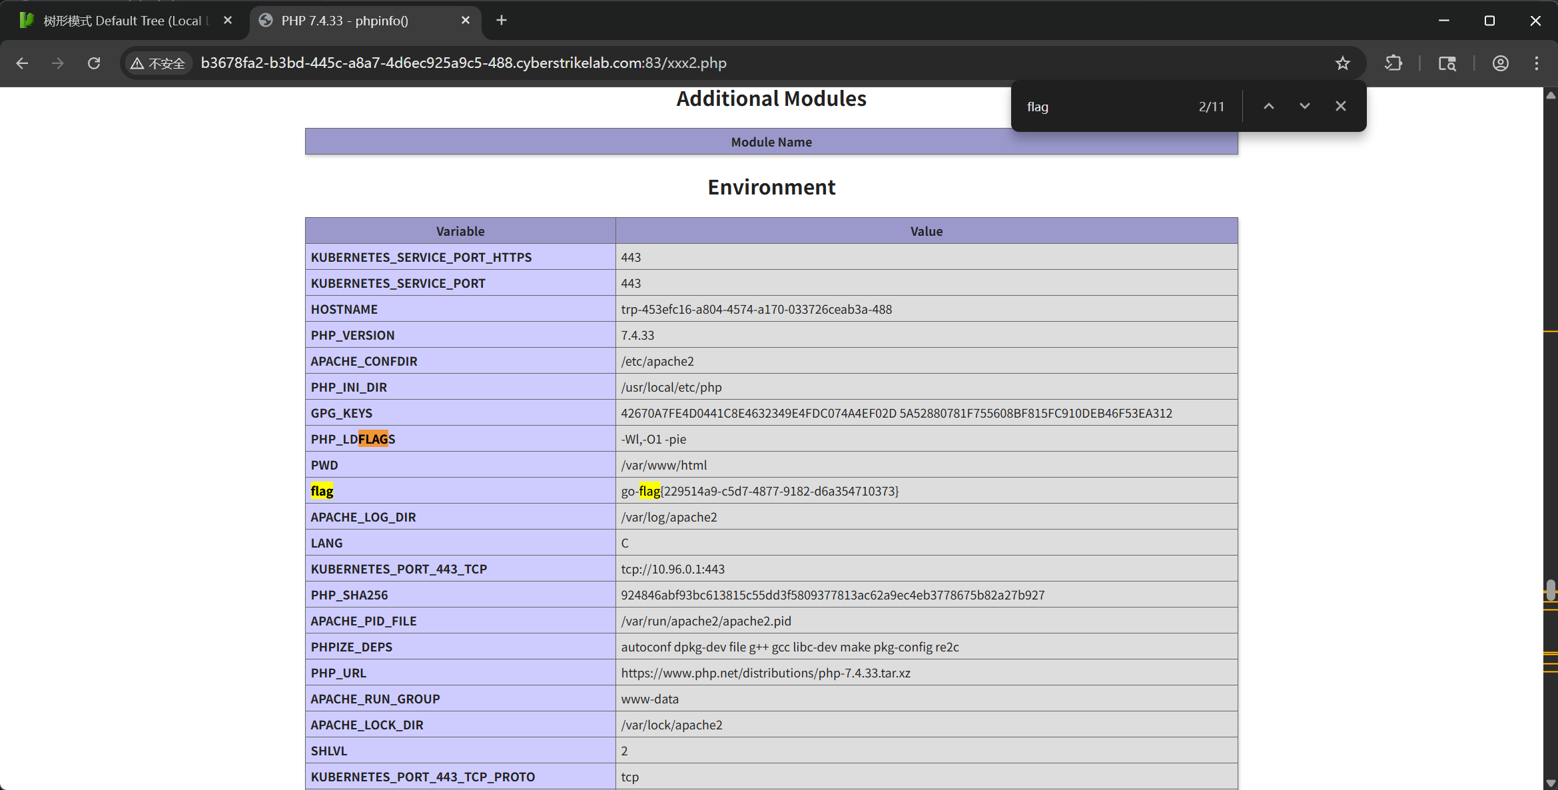This screenshot has width=1558, height=790.
Task: Click the forward navigation arrow
Action: click(58, 63)
